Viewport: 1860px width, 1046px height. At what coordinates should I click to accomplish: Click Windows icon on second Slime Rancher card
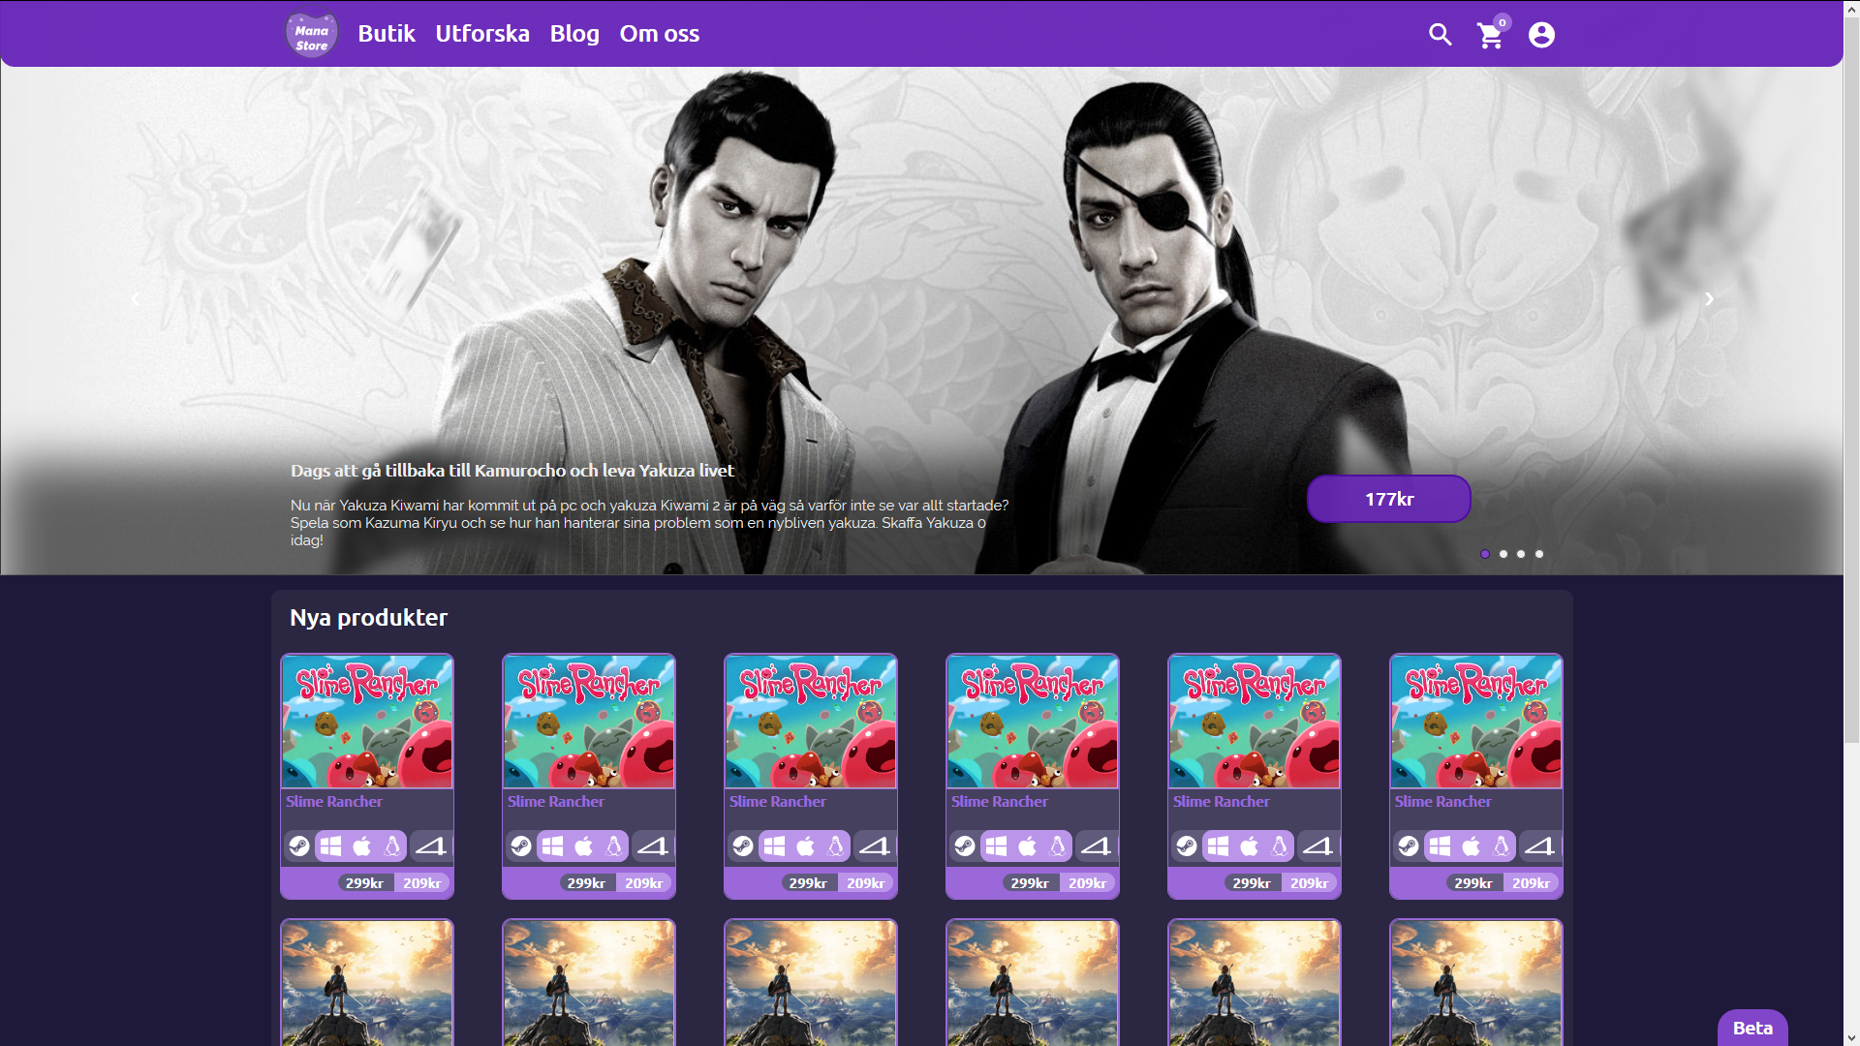[552, 846]
